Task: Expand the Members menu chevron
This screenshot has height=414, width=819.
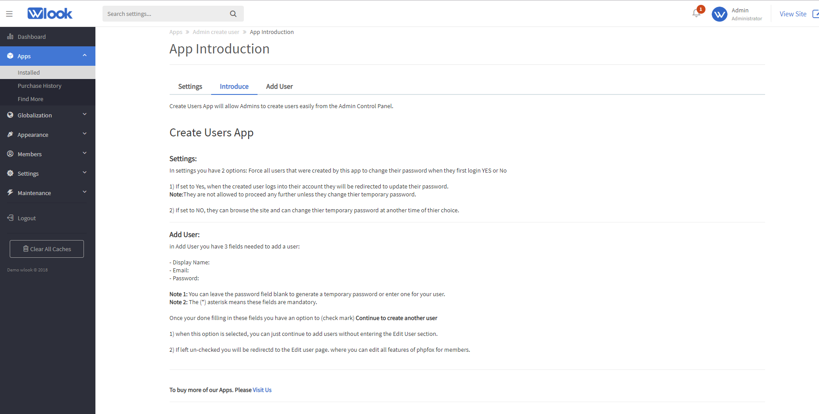Action: click(x=85, y=154)
